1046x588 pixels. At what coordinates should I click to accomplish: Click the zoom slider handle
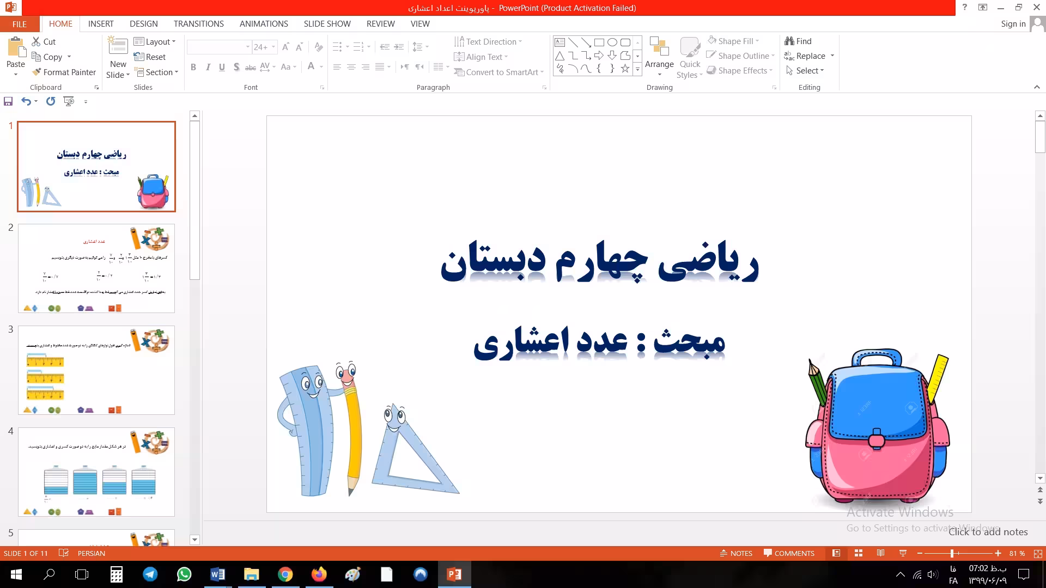pos(952,553)
